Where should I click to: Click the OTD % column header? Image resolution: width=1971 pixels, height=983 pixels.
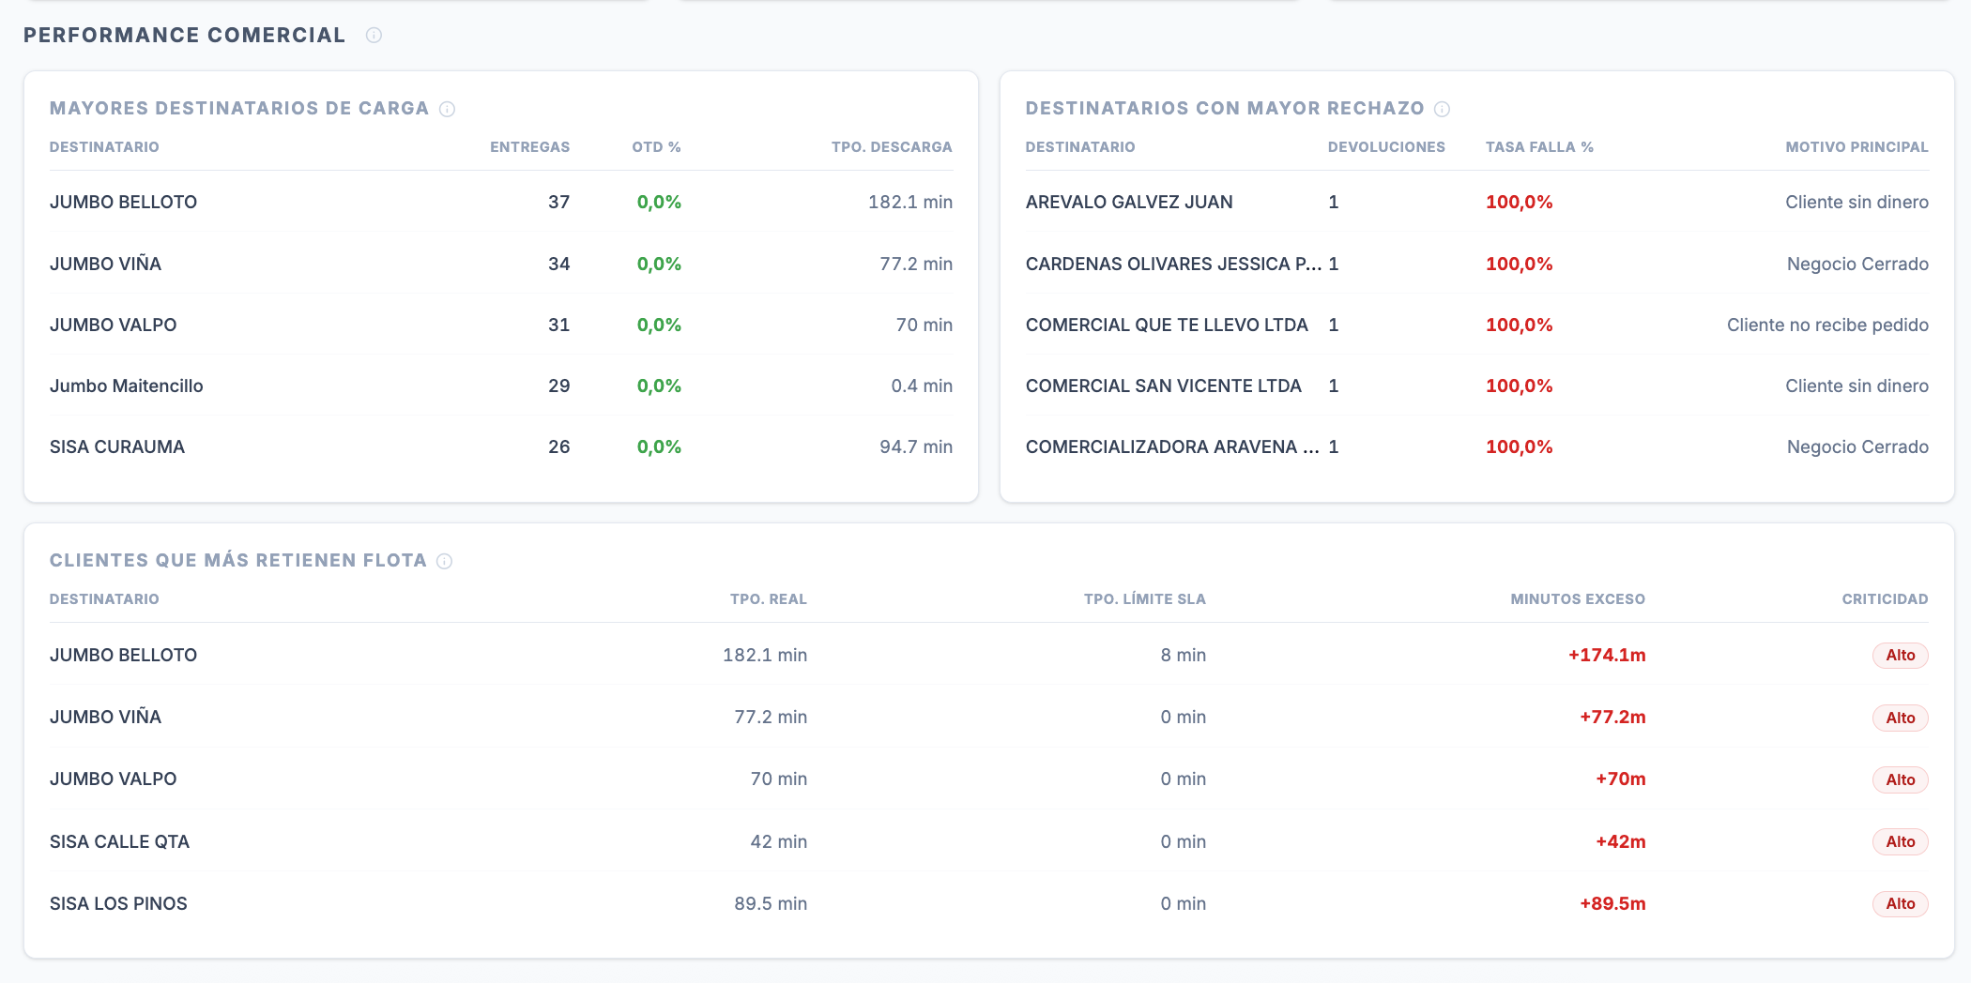[x=656, y=147]
